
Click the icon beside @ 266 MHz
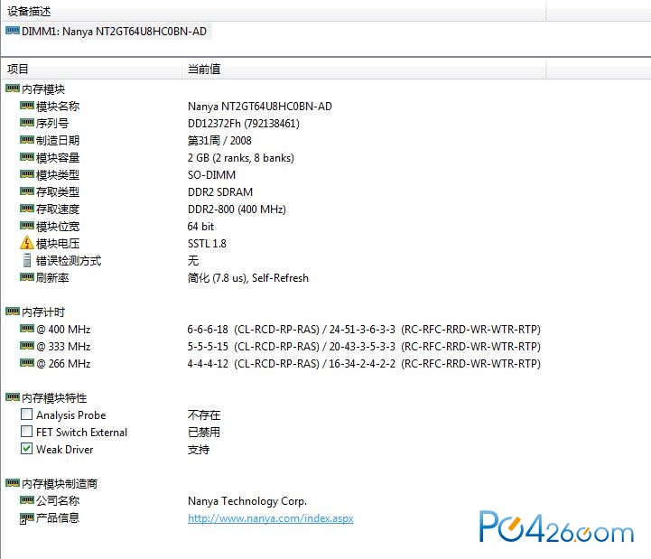click(x=27, y=363)
